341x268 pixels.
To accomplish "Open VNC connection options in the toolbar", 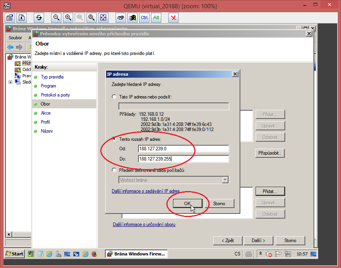I will point(10,18).
